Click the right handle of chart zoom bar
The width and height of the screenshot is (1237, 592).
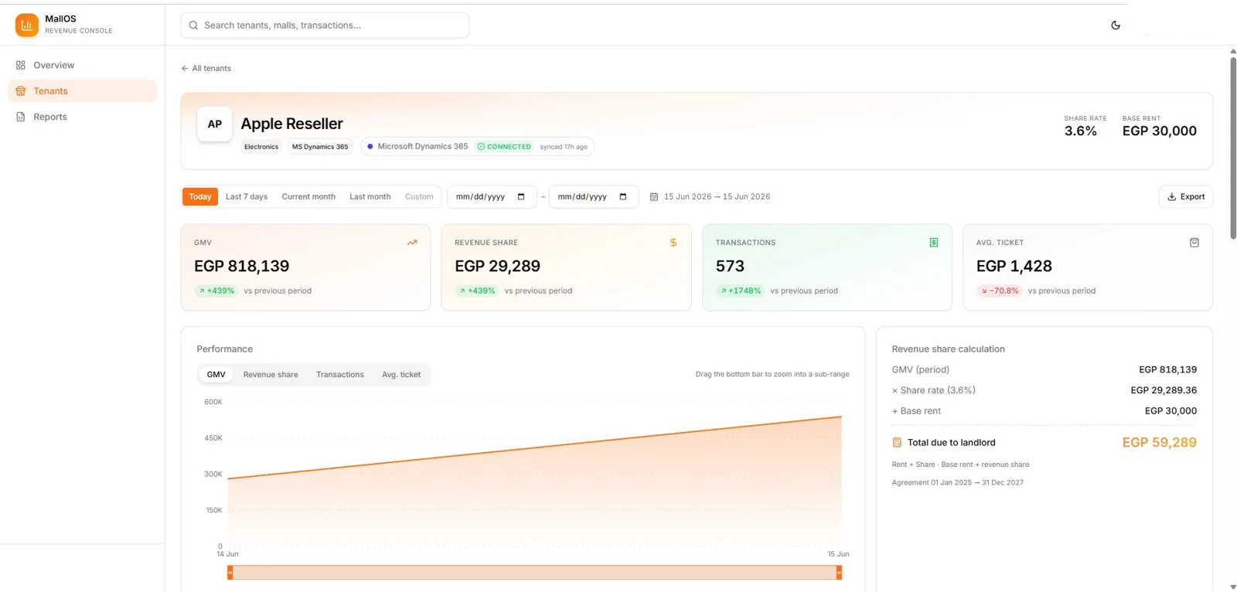click(839, 573)
